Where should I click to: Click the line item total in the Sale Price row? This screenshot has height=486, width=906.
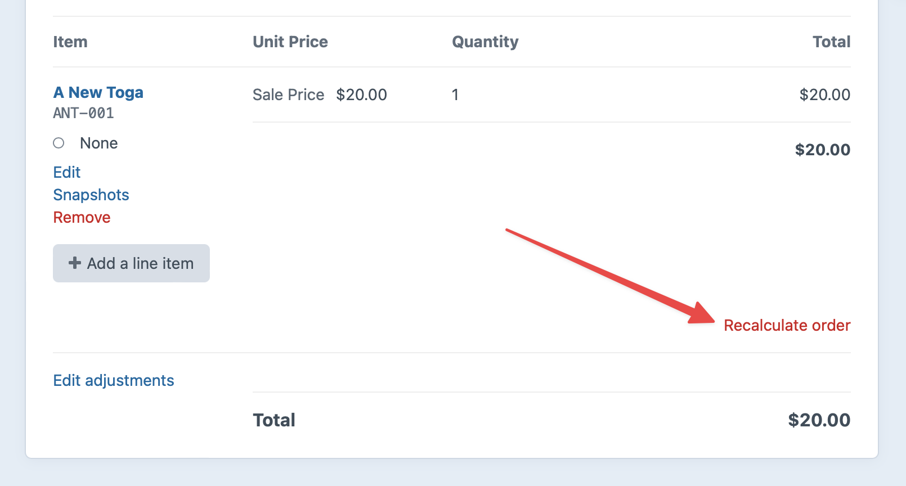click(x=824, y=94)
